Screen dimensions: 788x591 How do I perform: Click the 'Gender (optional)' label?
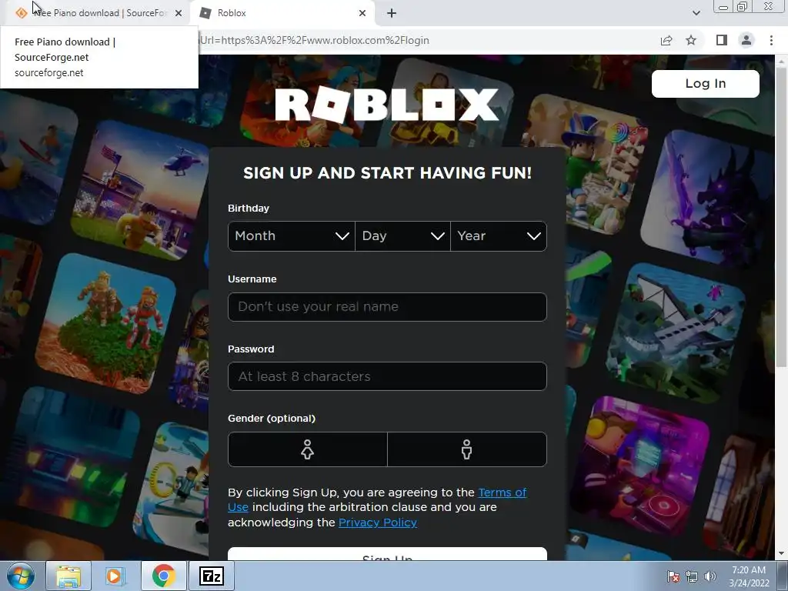pyautogui.click(x=272, y=418)
